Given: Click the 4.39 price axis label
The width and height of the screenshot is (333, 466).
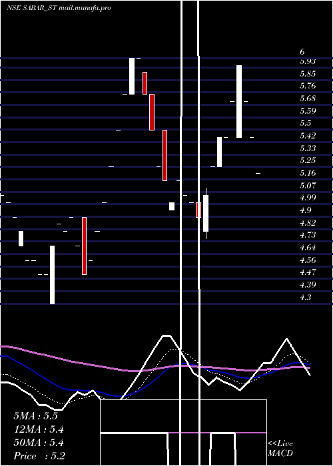Looking at the screenshot, I should [308, 285].
